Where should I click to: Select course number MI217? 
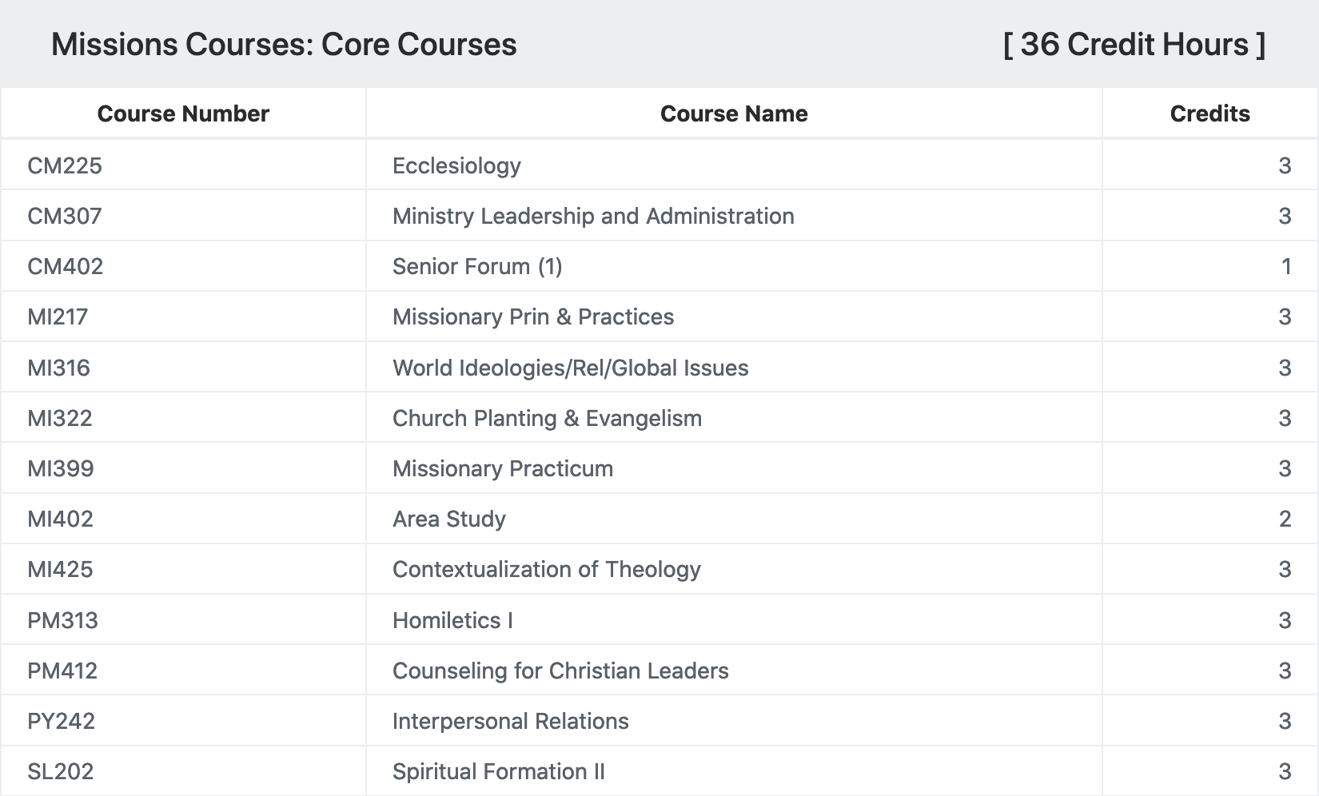pyautogui.click(x=58, y=316)
